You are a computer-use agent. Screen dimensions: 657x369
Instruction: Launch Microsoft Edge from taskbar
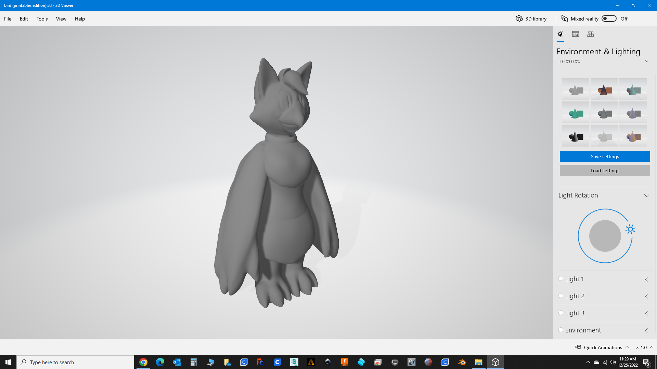coord(160,362)
